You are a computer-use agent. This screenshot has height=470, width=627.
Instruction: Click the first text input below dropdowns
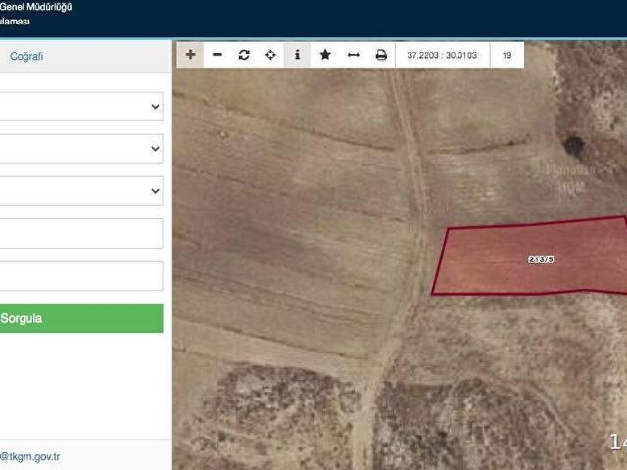click(80, 233)
